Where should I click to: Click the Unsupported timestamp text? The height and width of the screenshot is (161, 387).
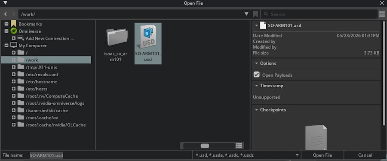point(267,97)
